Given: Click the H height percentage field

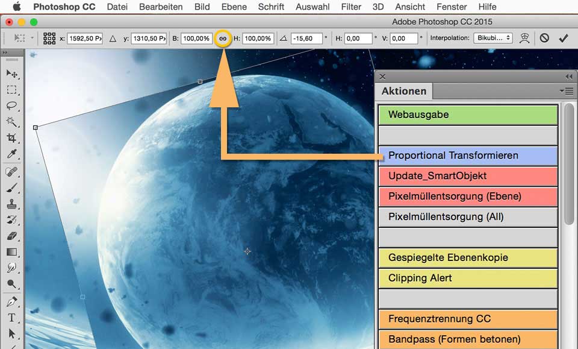Looking at the screenshot, I should 258,39.
